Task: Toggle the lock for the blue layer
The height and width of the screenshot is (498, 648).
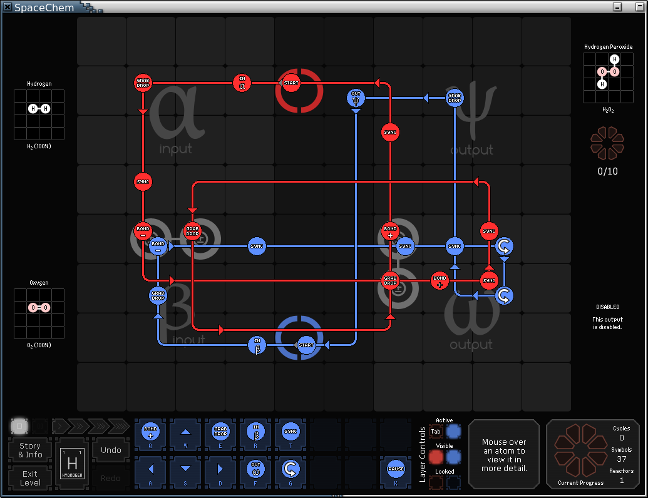Action: point(453,482)
